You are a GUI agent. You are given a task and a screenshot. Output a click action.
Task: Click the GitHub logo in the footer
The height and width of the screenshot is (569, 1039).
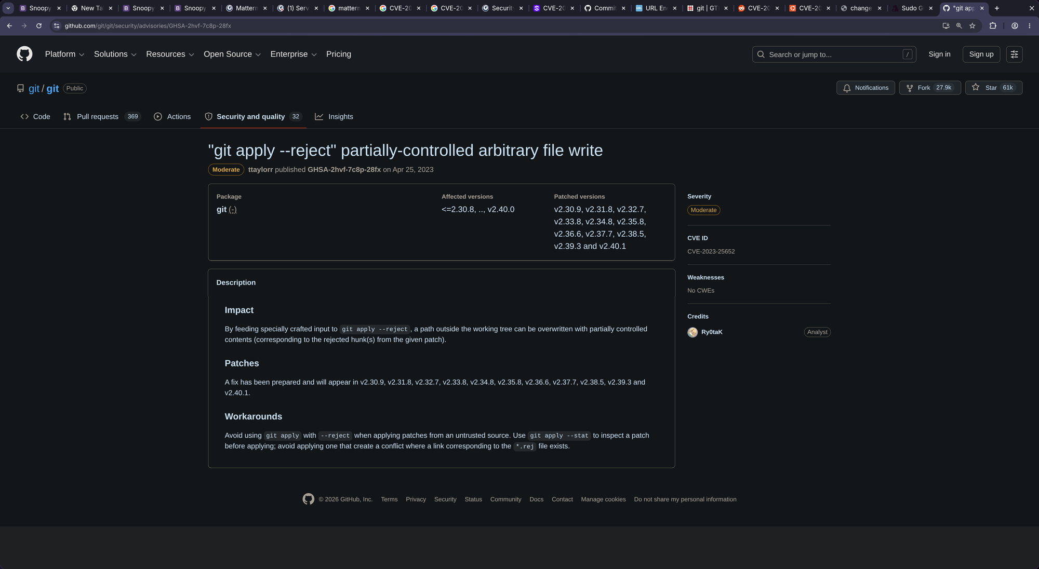point(309,499)
